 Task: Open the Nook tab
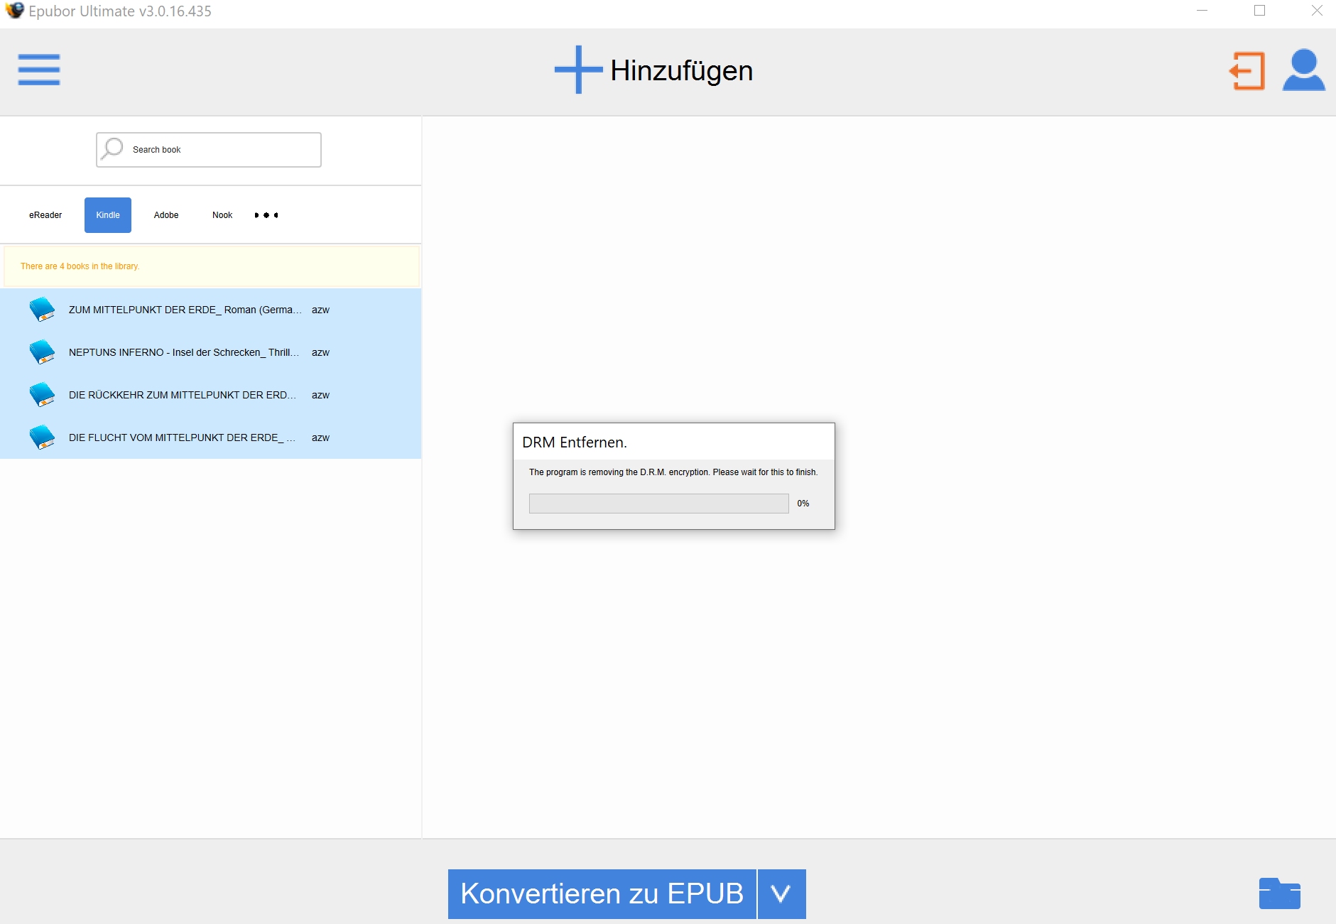[222, 215]
